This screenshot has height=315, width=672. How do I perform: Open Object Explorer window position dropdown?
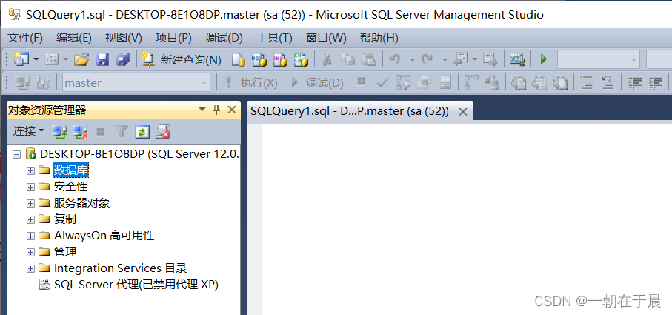(x=202, y=110)
